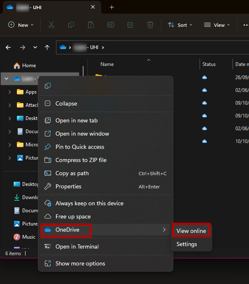This screenshot has width=249, height=284.
Task: Click the Cut scissors icon in toolbar
Action: (51, 25)
